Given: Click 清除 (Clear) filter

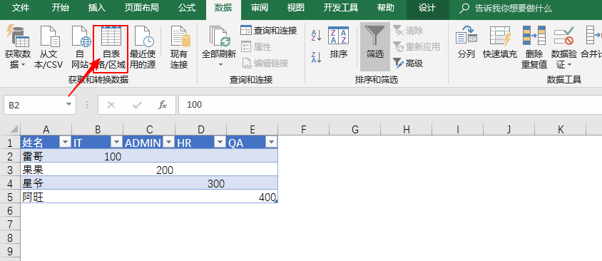Looking at the screenshot, I should [408, 31].
